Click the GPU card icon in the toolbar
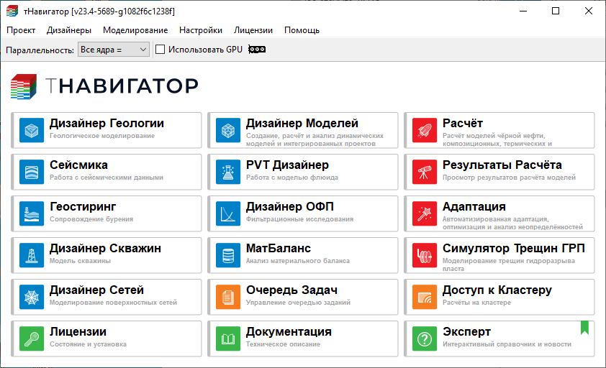The width and height of the screenshot is (606, 368). tap(257, 50)
